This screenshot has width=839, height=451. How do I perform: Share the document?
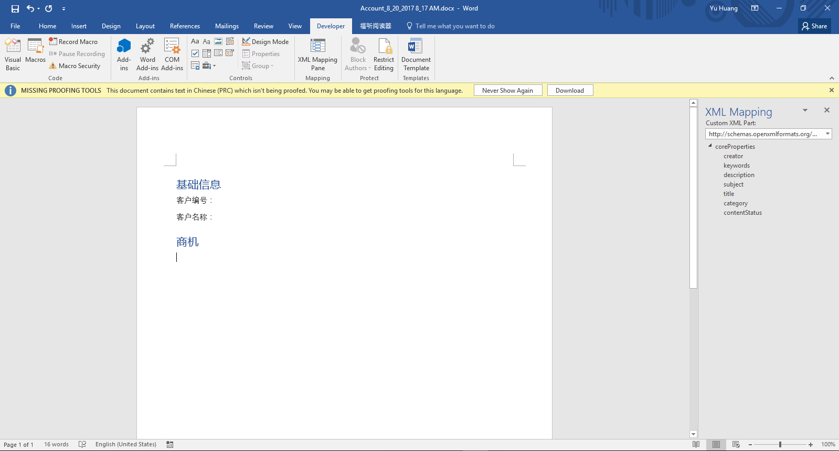[814, 26]
